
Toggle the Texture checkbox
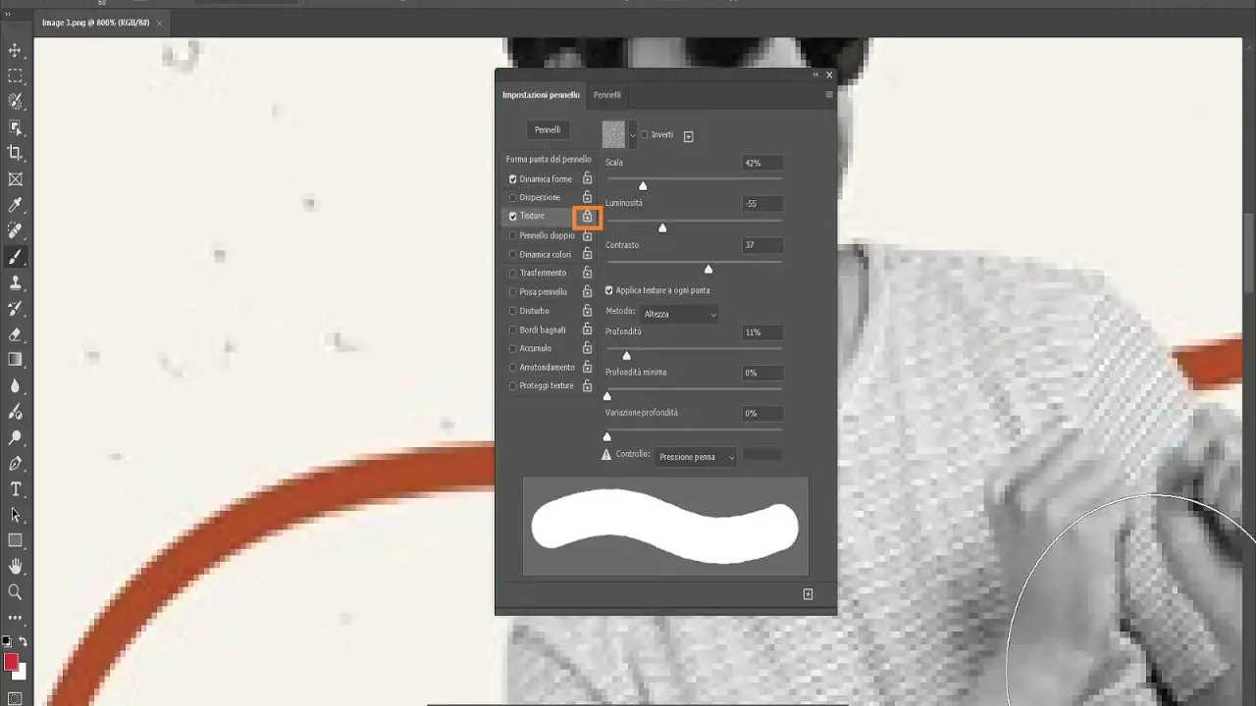click(512, 216)
